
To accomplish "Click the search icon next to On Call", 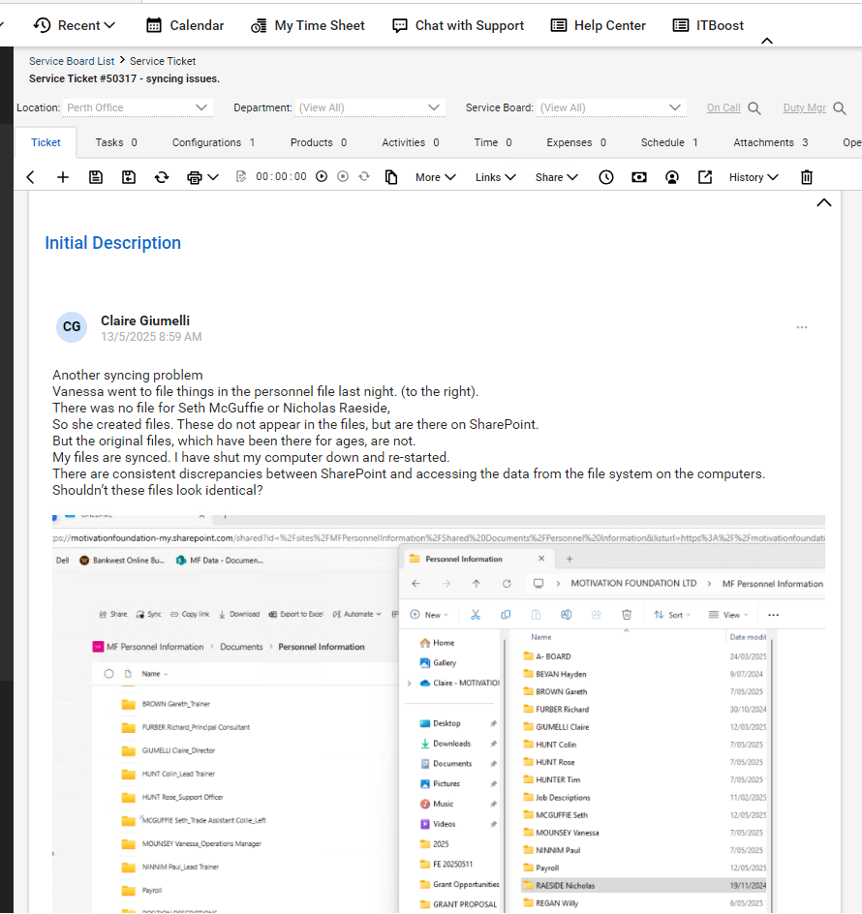I will [754, 108].
